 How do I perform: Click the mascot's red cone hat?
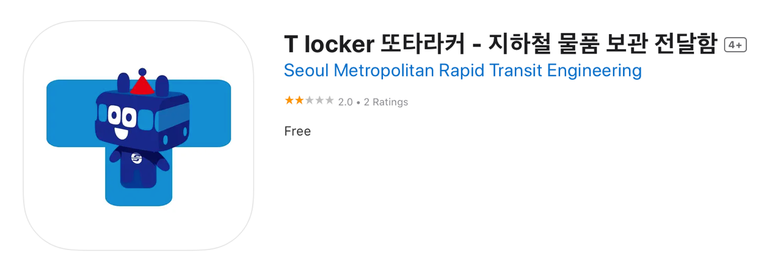[142, 86]
